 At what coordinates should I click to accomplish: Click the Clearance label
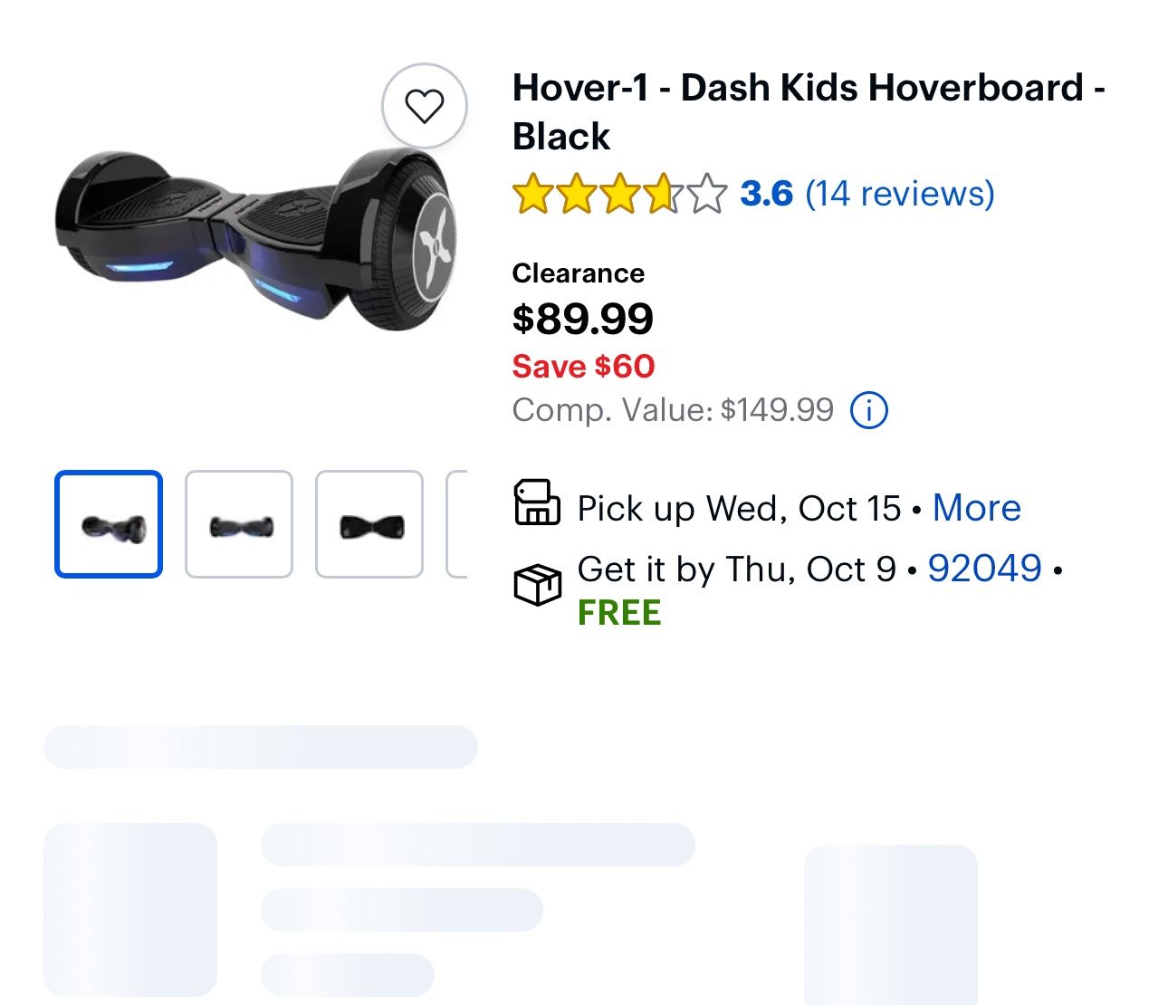coord(578,273)
